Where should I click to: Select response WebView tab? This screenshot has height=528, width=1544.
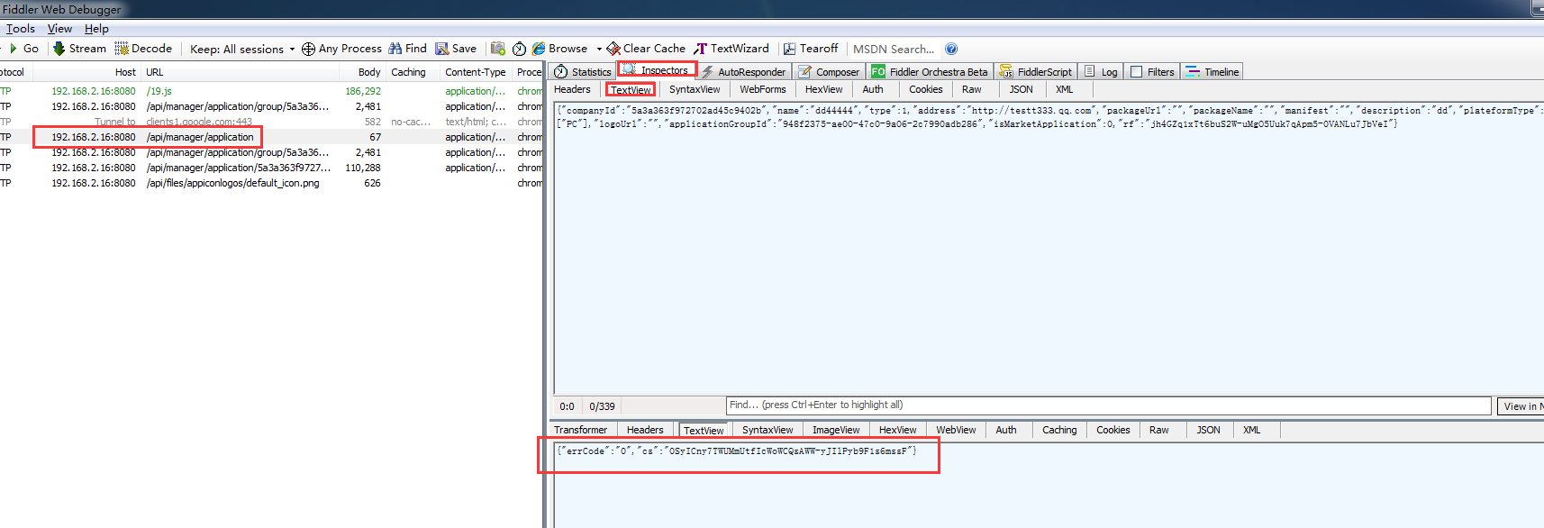click(956, 430)
